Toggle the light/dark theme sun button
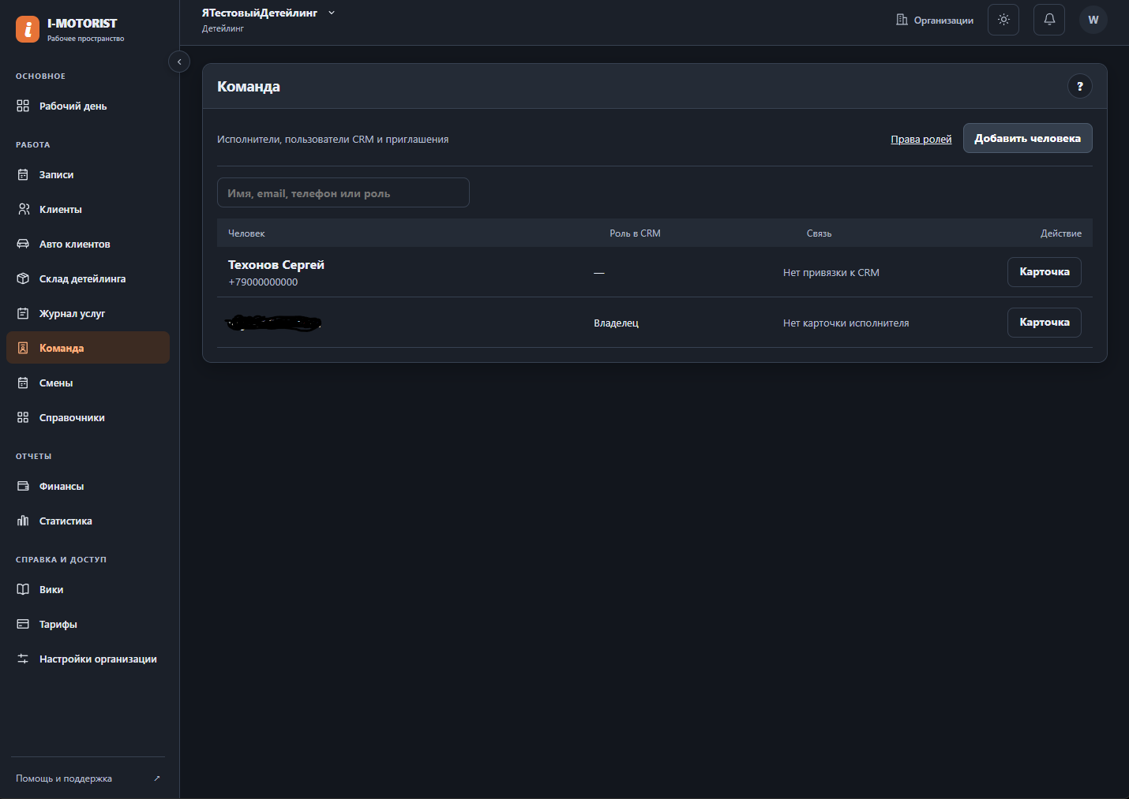Screen dimensions: 1129x799 coord(1003,20)
